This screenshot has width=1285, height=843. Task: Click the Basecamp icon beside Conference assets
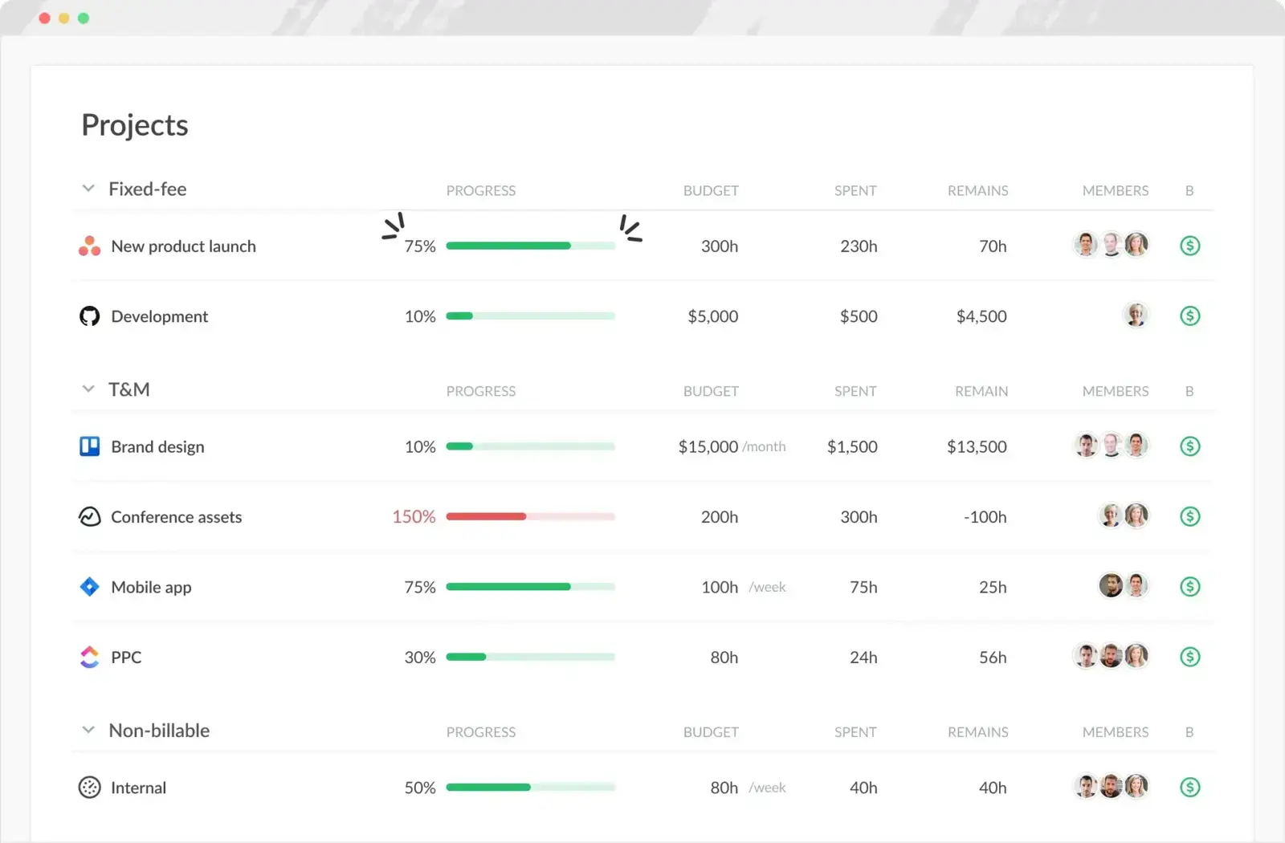(x=89, y=516)
